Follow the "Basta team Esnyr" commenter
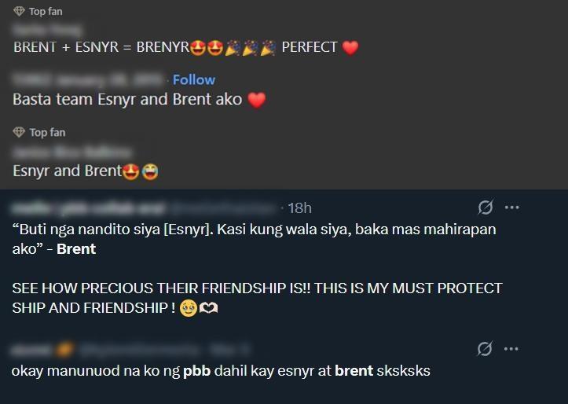The height and width of the screenshot is (404, 568). point(193,79)
